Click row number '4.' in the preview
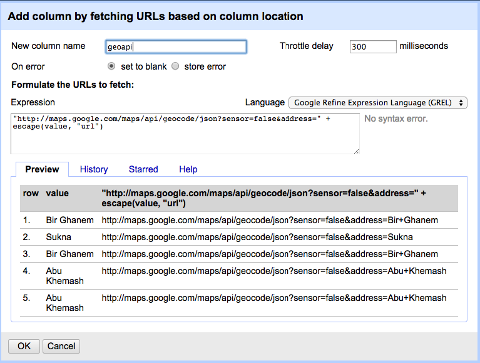The width and height of the screenshot is (480, 363). (x=27, y=271)
